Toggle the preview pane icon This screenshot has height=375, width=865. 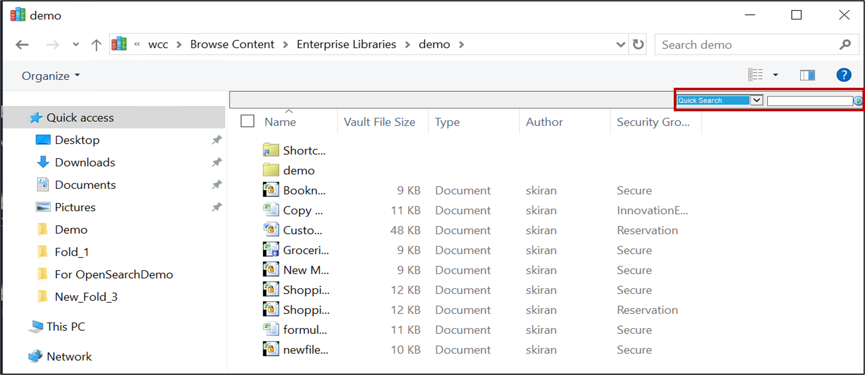pyautogui.click(x=807, y=75)
